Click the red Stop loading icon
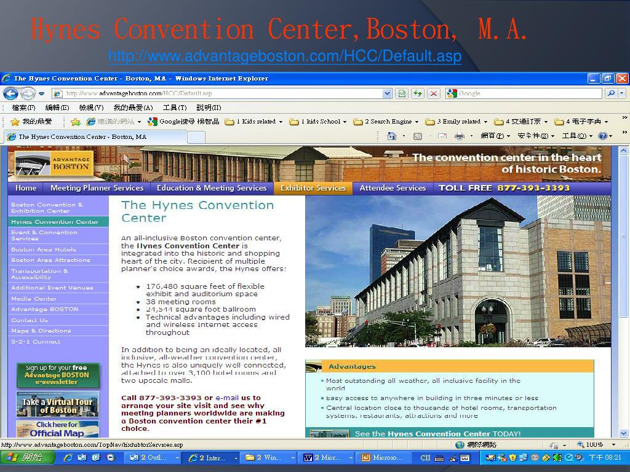 pos(434,93)
